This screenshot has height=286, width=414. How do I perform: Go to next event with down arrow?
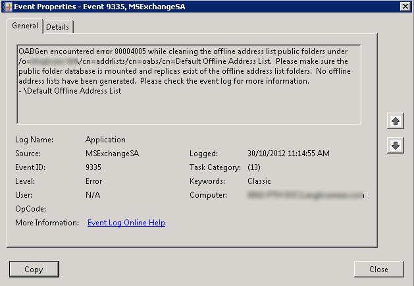pos(396,146)
